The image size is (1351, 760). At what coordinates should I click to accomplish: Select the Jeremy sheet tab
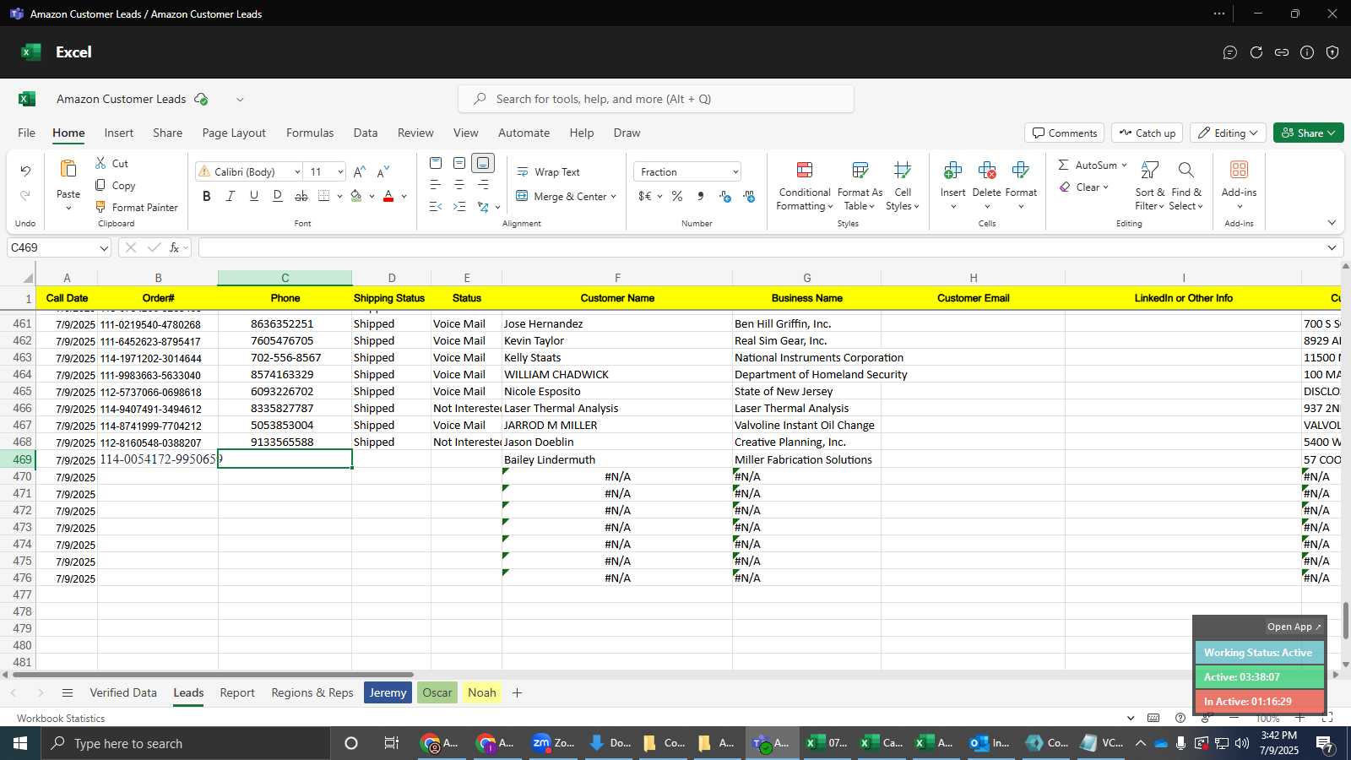[388, 692]
